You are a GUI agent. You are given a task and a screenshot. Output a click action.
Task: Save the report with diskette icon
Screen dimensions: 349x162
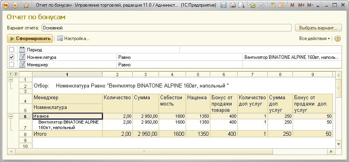pyautogui.click(x=224, y=5)
